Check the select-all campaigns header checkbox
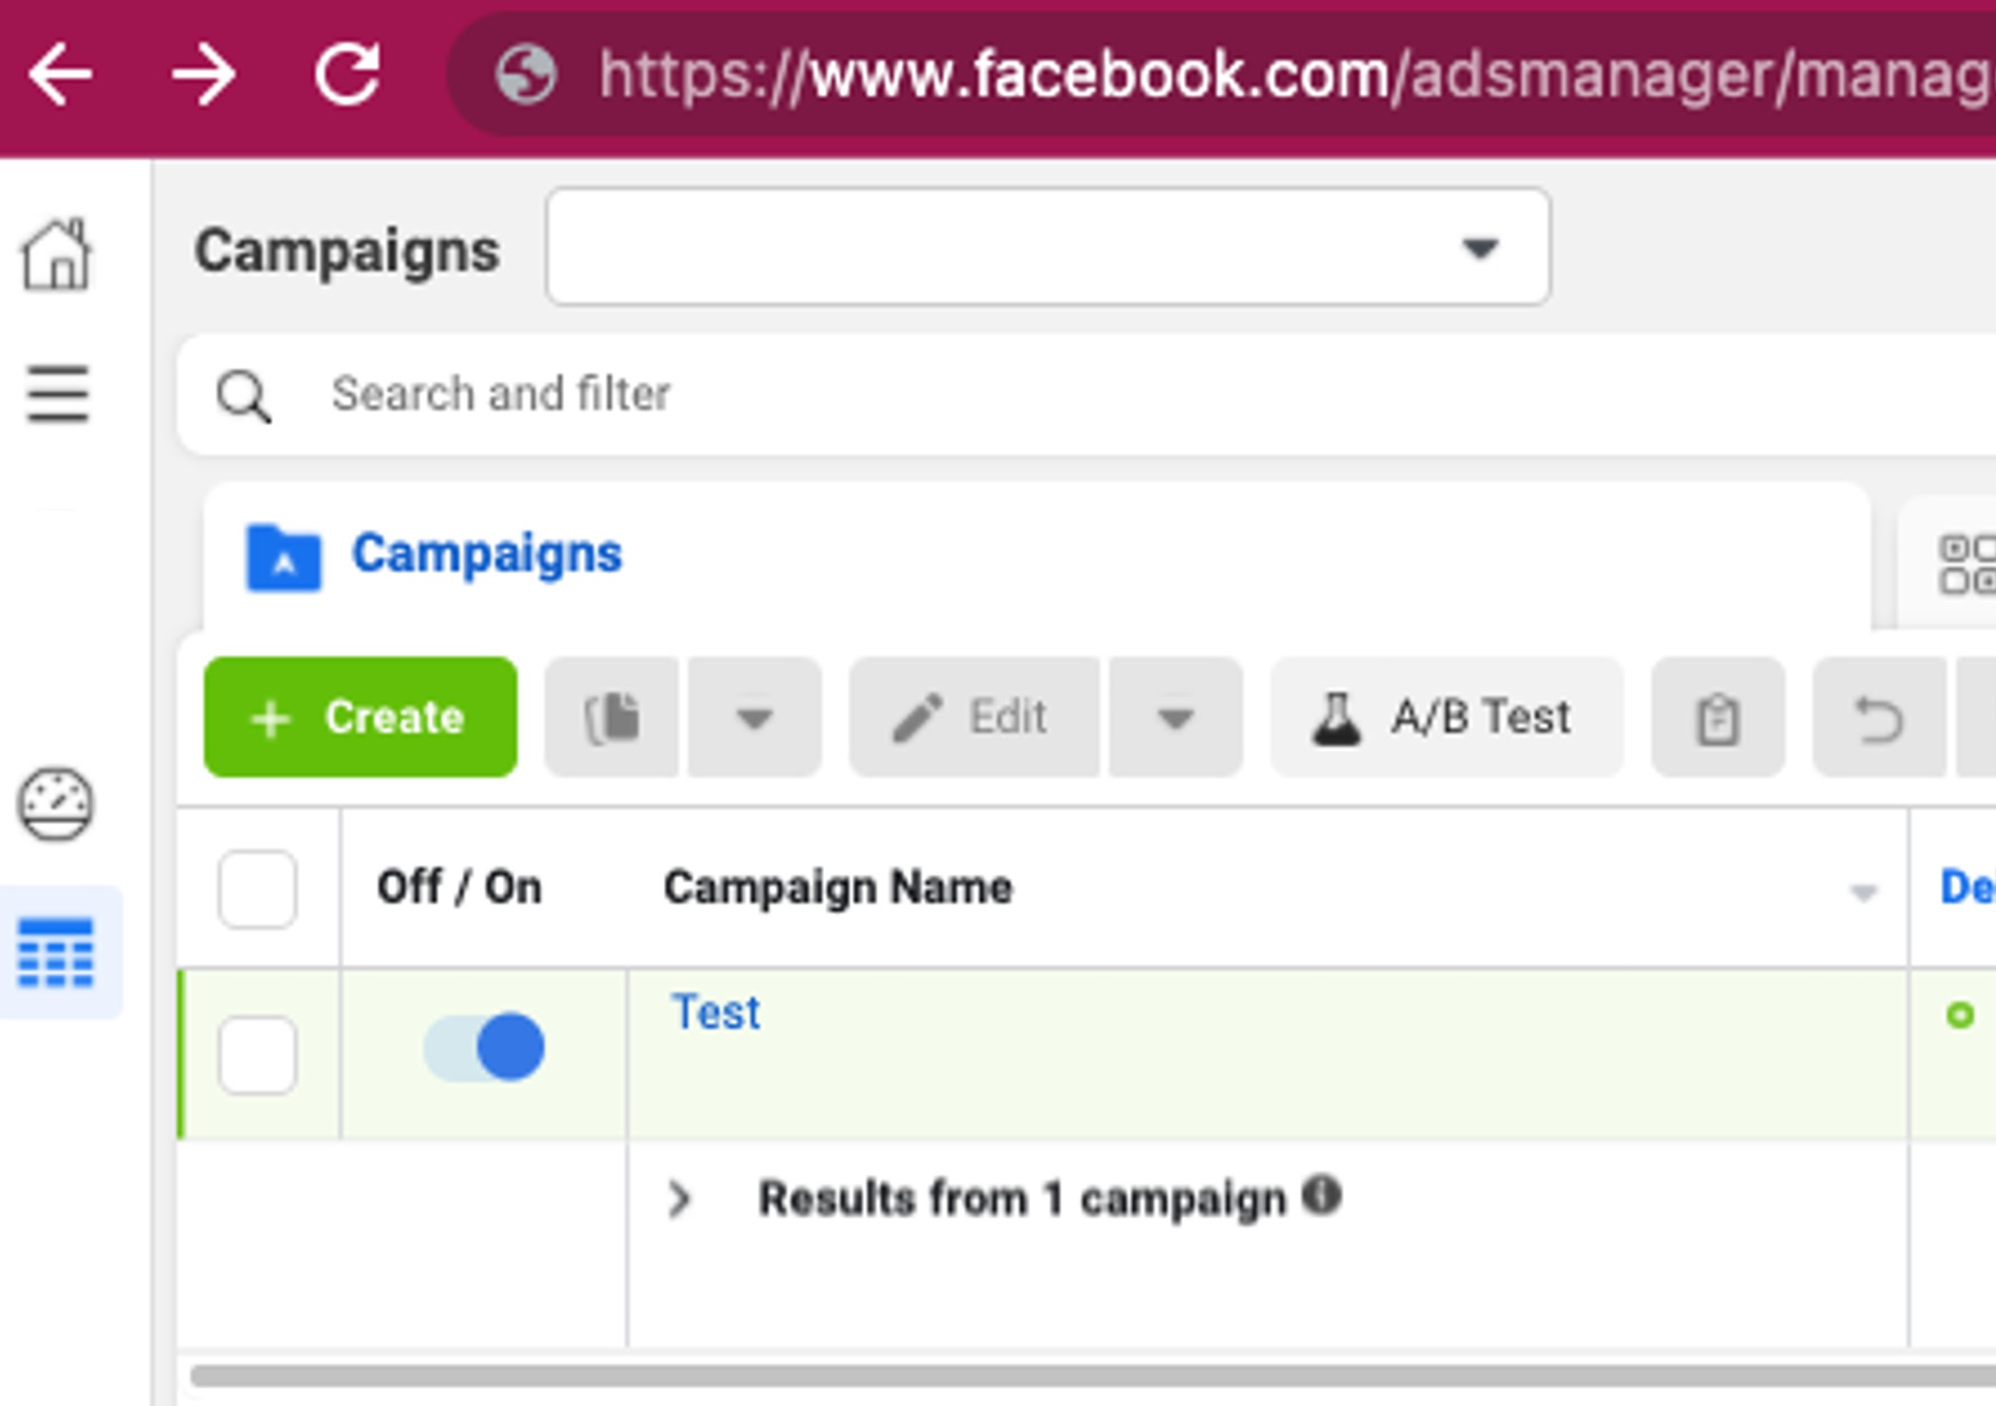The image size is (1996, 1406). pos(257,889)
